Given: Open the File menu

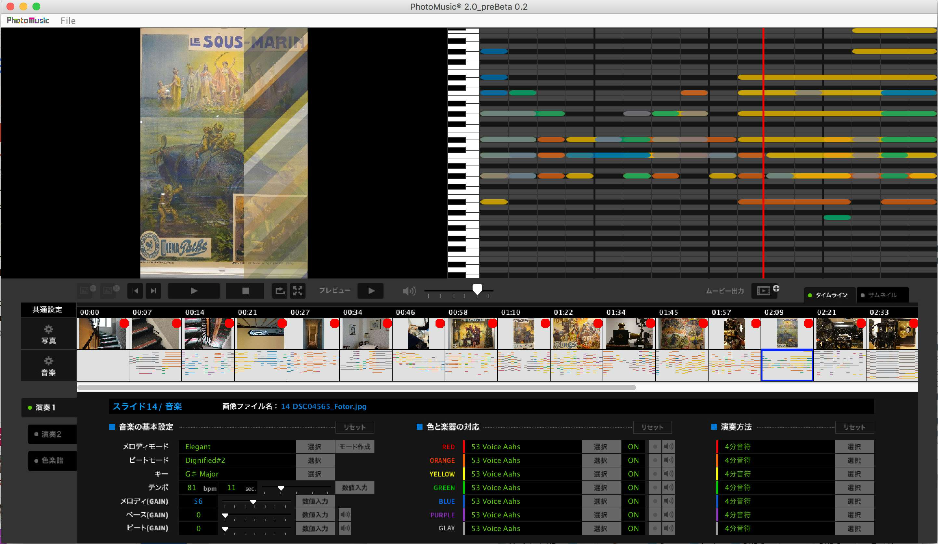Looking at the screenshot, I should (x=68, y=21).
